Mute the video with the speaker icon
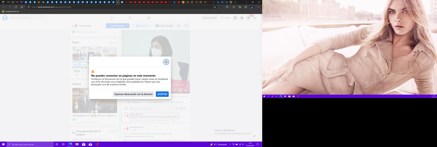The image size is (437, 147). pyautogui.click(x=186, y=91)
